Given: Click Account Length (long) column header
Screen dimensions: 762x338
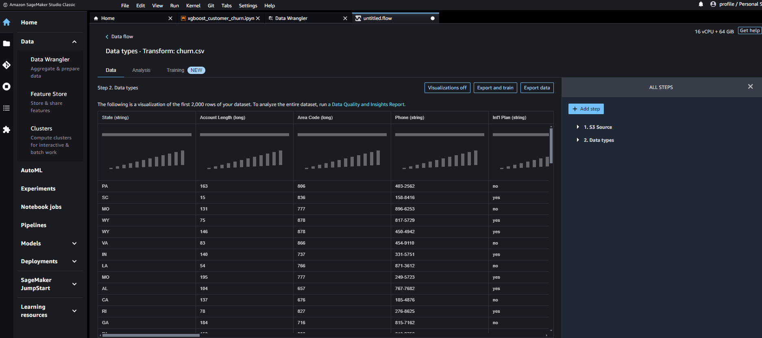Looking at the screenshot, I should pos(244,117).
